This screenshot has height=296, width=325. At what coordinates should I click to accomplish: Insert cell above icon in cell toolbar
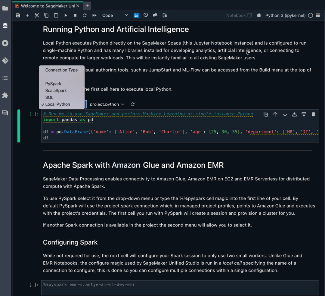294,114
